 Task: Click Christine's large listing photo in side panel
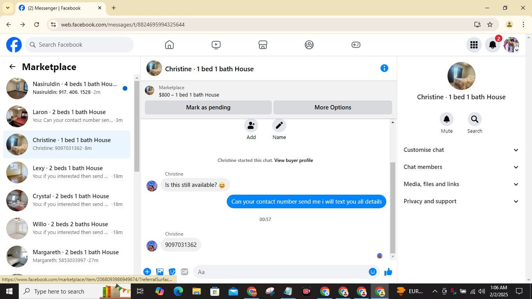[x=462, y=76]
